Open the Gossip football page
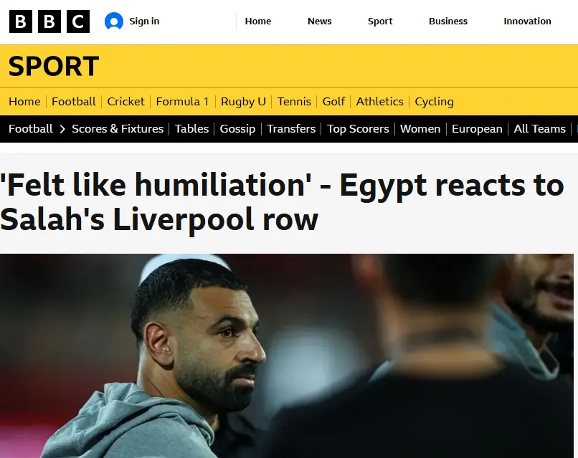The width and height of the screenshot is (578, 458). [x=238, y=129]
